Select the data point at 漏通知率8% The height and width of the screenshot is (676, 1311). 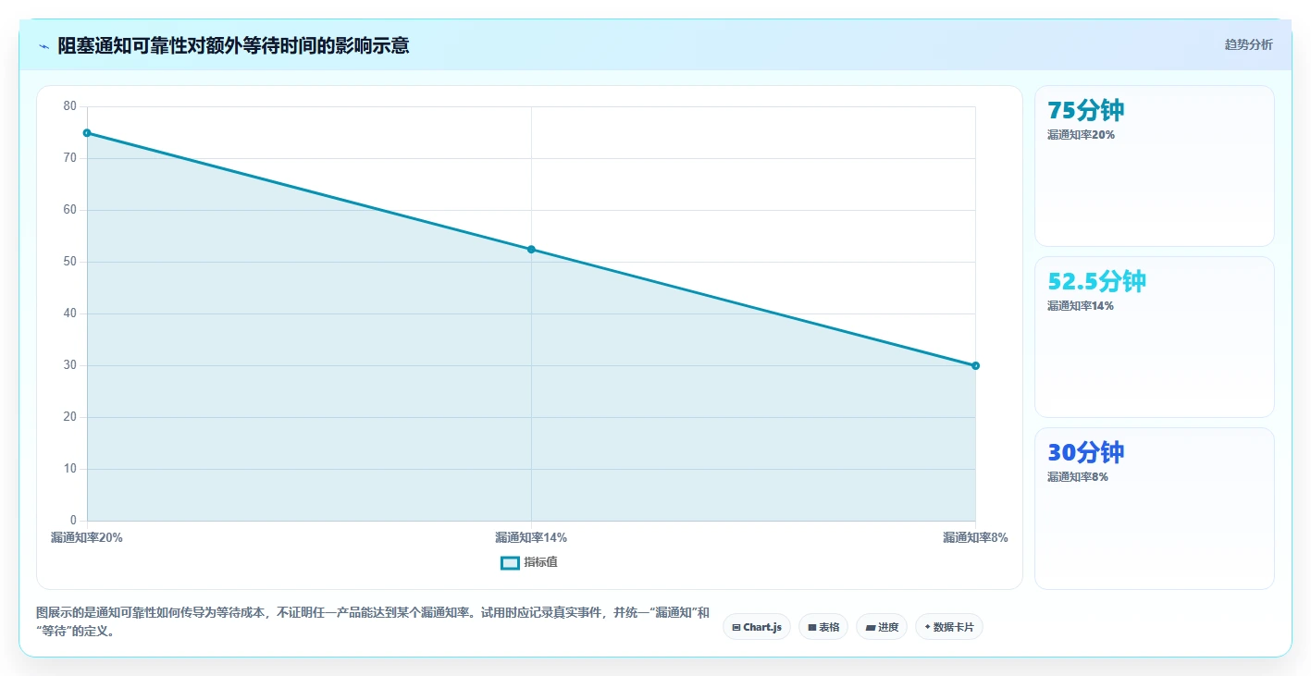tap(975, 366)
